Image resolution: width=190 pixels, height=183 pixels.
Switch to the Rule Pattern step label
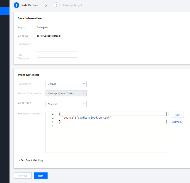[30, 5]
